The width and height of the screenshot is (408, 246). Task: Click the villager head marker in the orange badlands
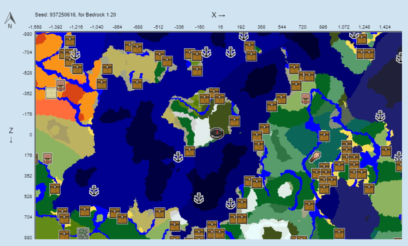click(60, 86)
